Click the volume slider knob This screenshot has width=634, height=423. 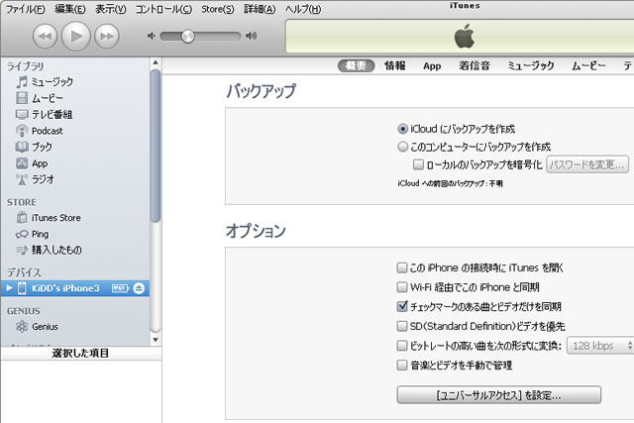coord(187,36)
